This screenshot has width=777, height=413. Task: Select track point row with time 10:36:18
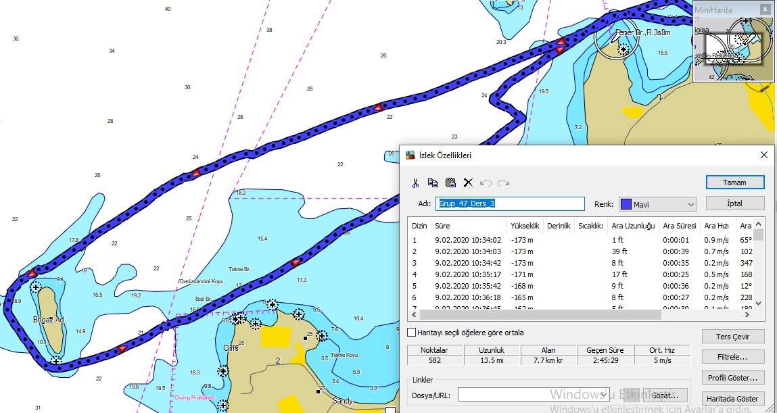tap(580, 297)
